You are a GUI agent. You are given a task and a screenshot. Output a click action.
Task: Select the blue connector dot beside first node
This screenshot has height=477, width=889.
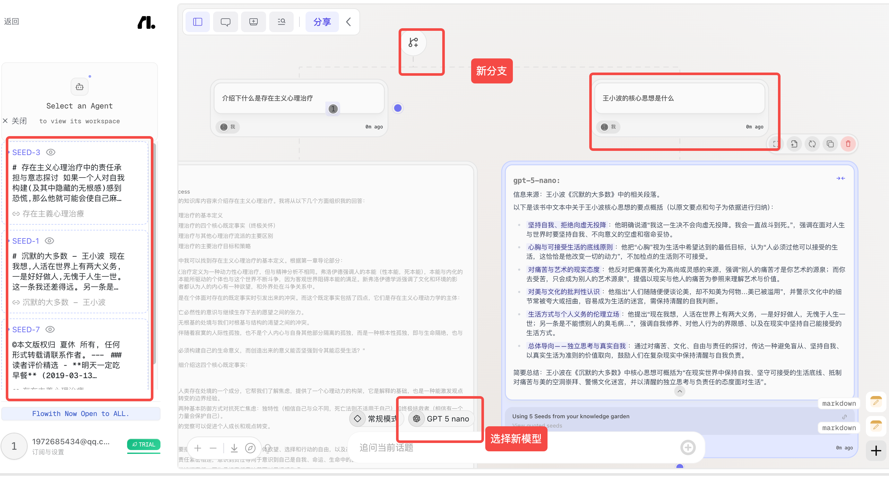[398, 108]
